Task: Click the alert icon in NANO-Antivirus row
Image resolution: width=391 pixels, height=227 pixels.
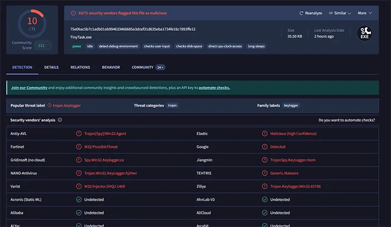Action: [x=79, y=173]
